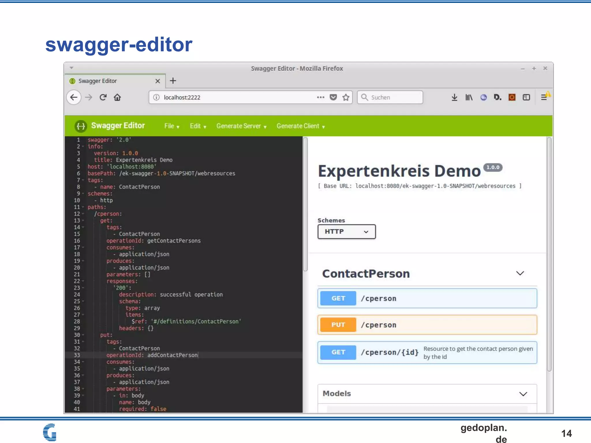This screenshot has width=591, height=443.
Task: Collapse the ContactPerson section chevron
Action: (520, 273)
